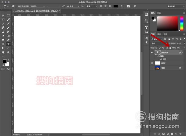
Task: Toggle Quick Mask mode
Action: click(3, 69)
